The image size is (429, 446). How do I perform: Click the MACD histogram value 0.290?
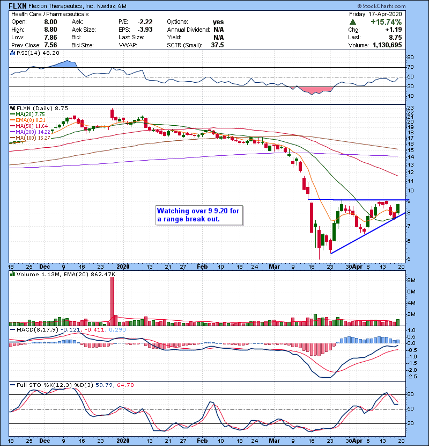click(x=117, y=330)
